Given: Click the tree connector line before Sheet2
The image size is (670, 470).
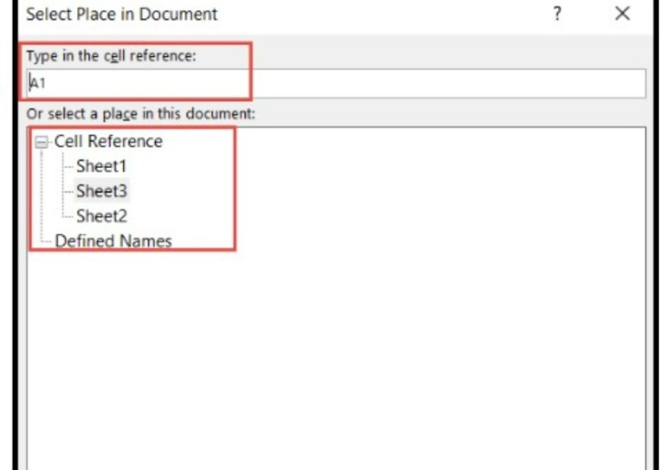Looking at the screenshot, I should coord(68,216).
